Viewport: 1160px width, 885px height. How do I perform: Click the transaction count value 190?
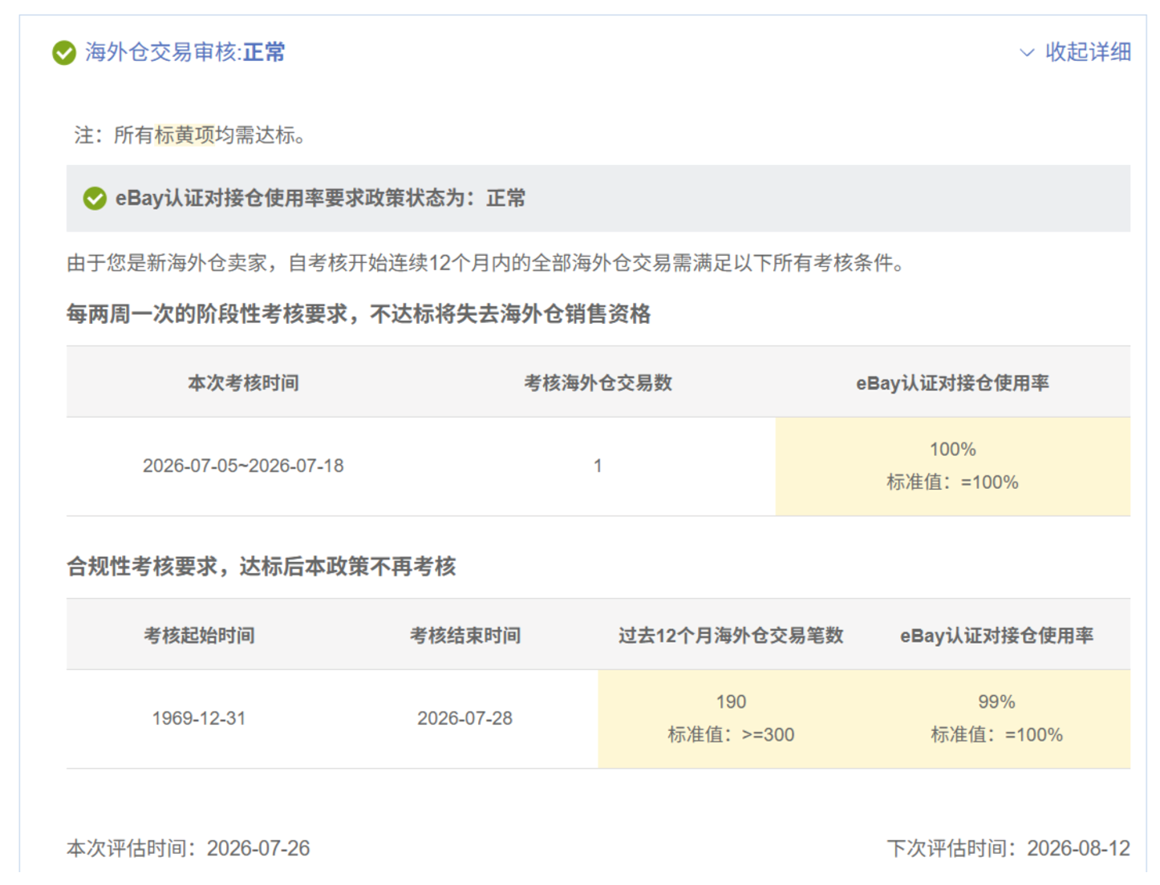tap(731, 701)
